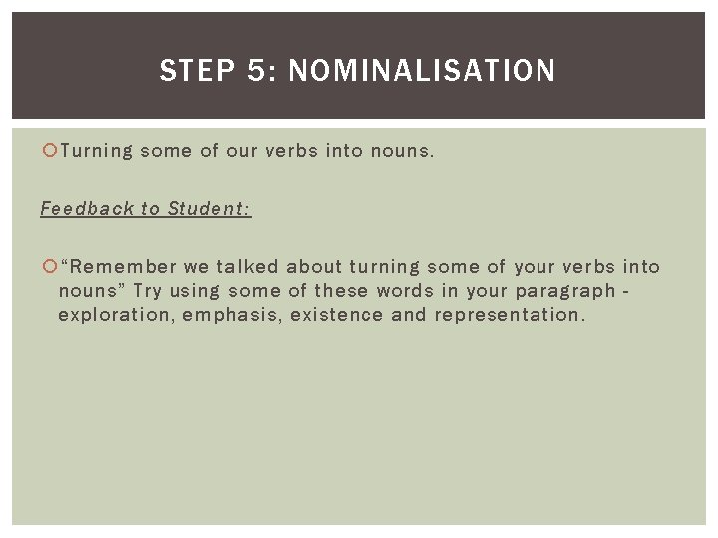Click 'Try using some of these words'
The width and height of the screenshot is (718, 538).
tap(283, 291)
